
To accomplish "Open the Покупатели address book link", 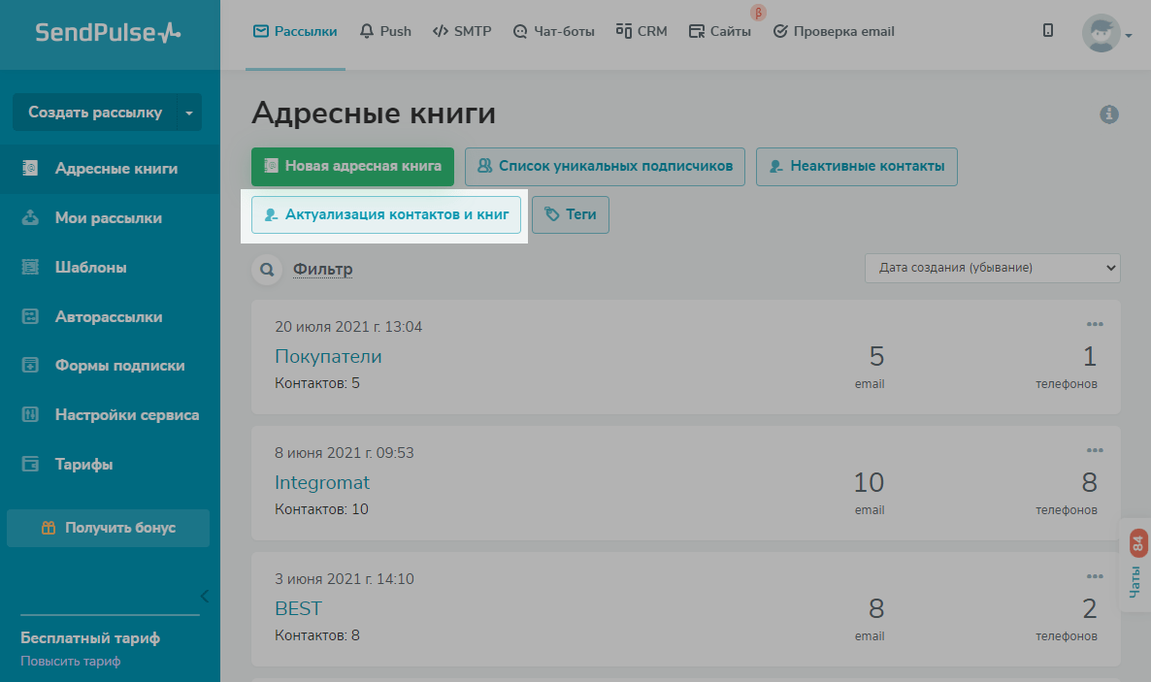I will 328,356.
